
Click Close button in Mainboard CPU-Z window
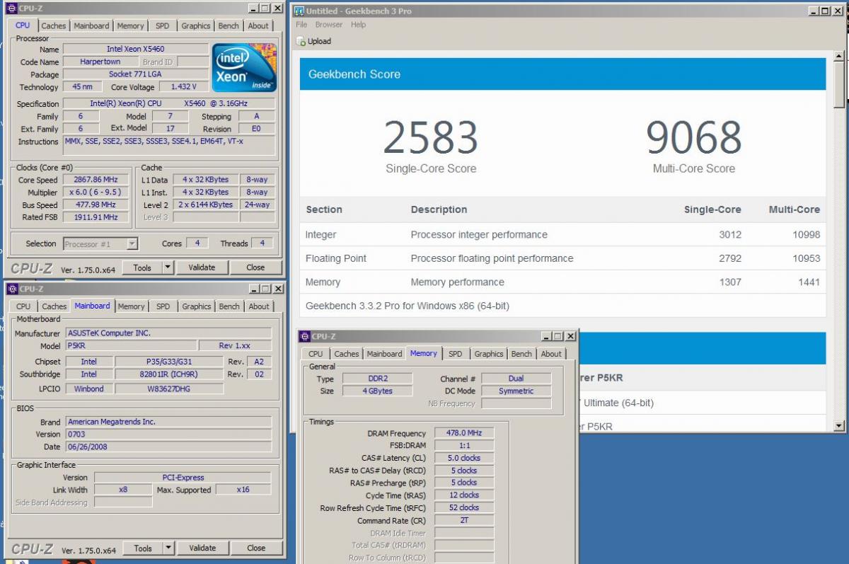(256, 548)
